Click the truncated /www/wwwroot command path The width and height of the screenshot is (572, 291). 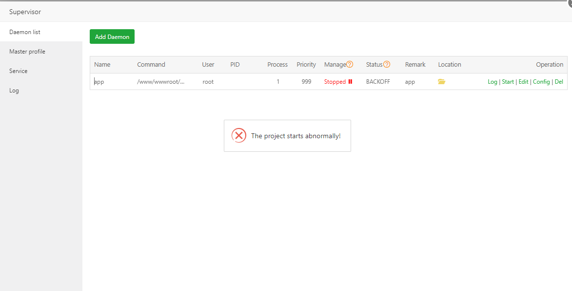click(x=161, y=82)
